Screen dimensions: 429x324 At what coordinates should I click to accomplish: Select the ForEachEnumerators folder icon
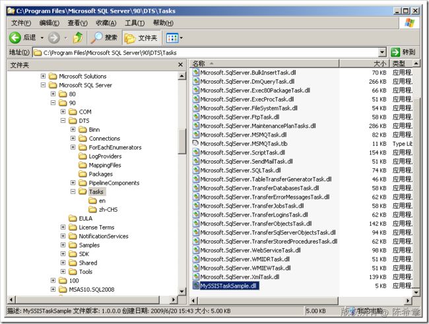pyautogui.click(x=82, y=147)
